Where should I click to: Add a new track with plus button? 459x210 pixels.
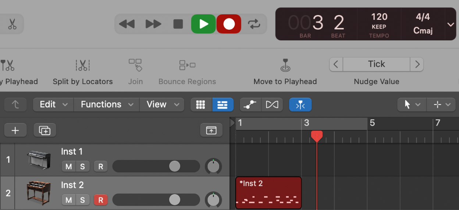click(15, 130)
